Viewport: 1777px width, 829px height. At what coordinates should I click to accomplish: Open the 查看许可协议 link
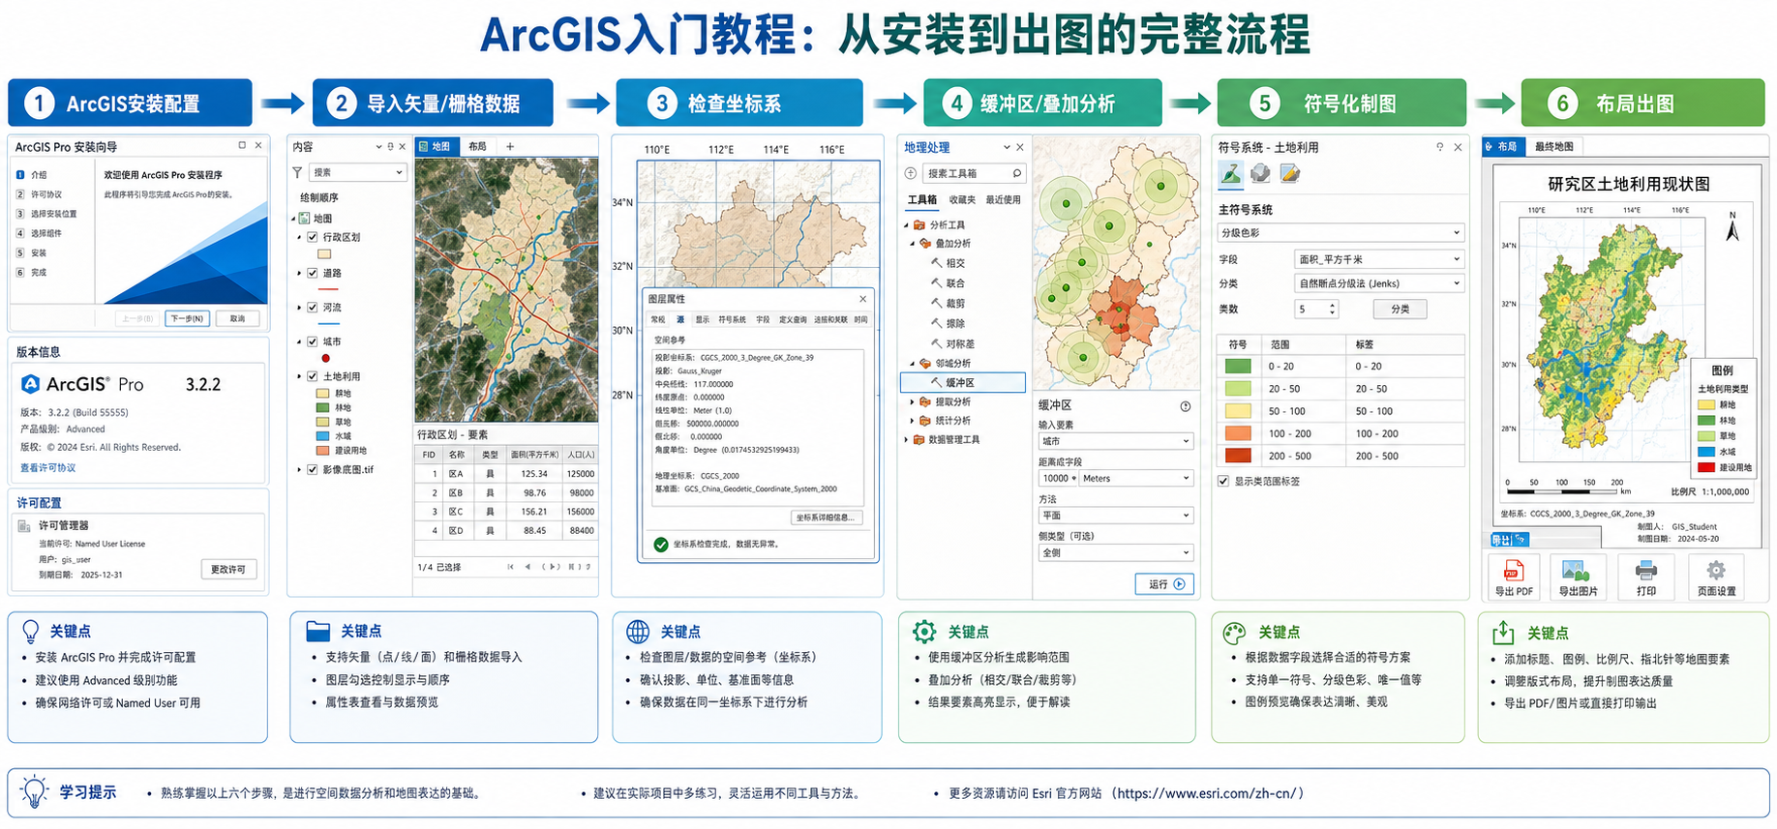tap(47, 468)
